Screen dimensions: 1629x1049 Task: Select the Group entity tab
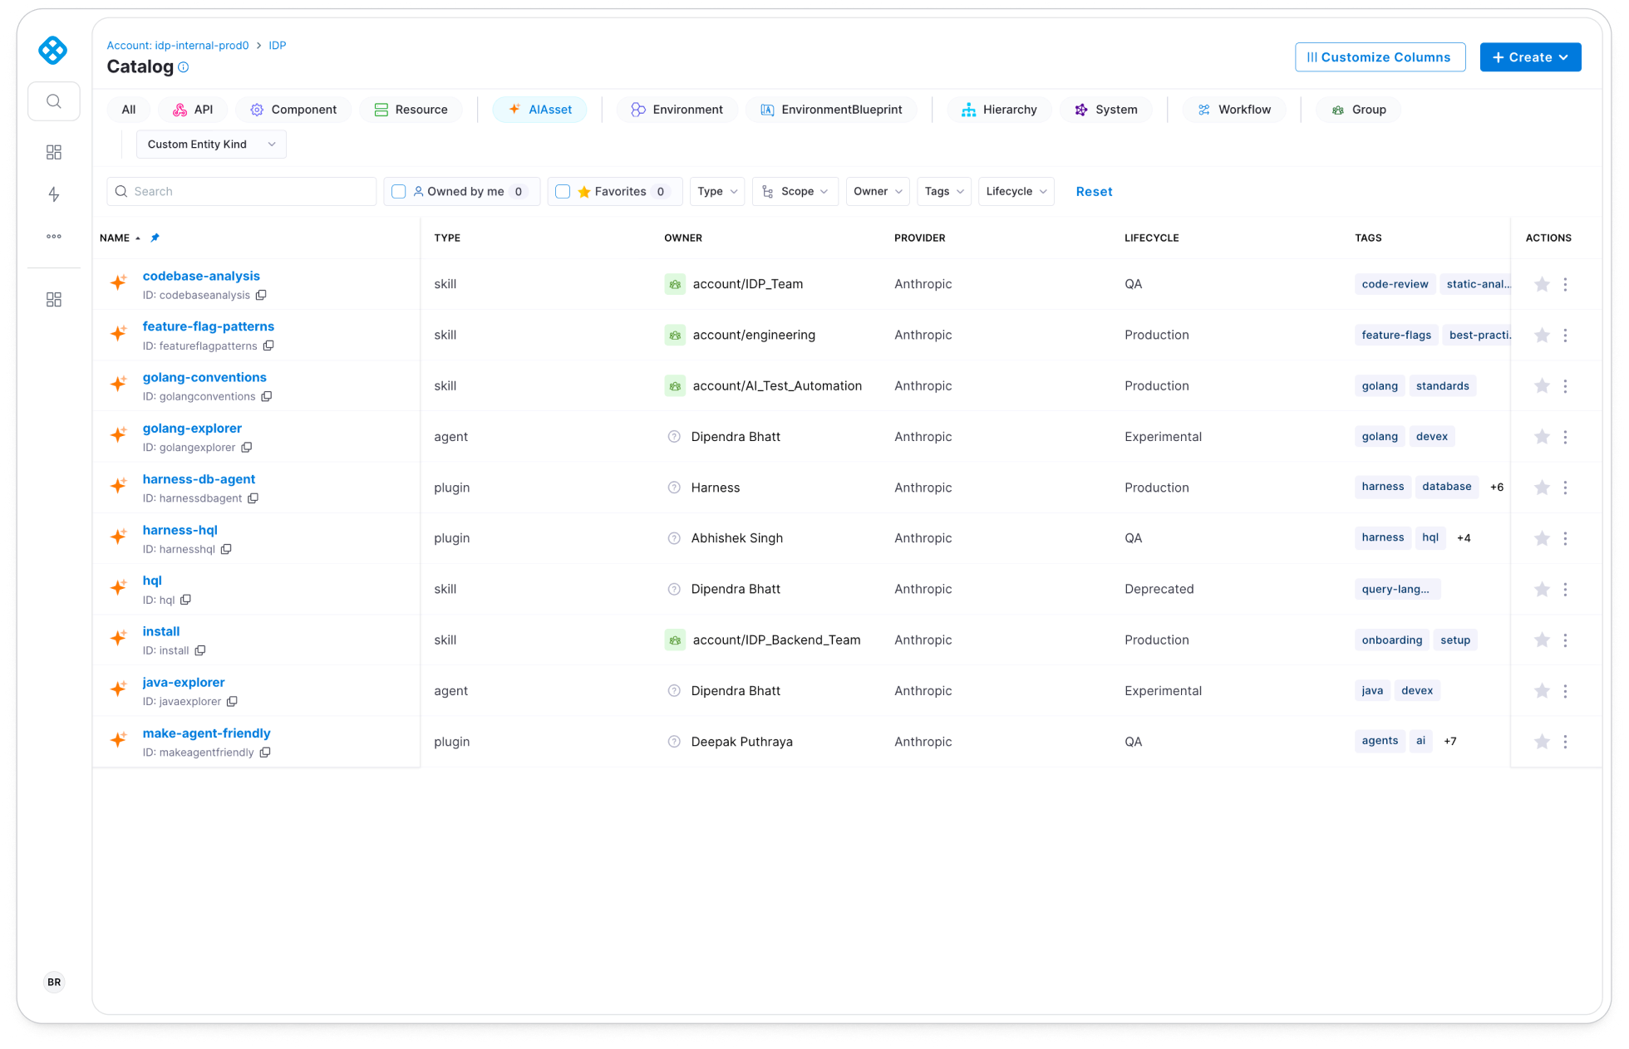pos(1359,110)
